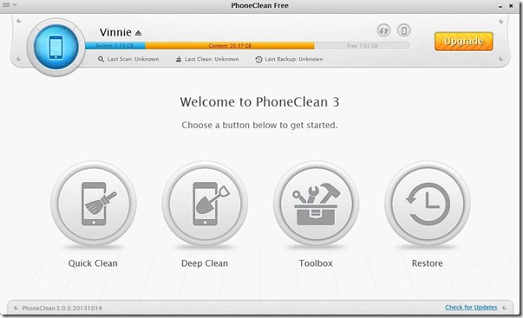
Task: Click the Upgrade button
Action: pyautogui.click(x=464, y=42)
